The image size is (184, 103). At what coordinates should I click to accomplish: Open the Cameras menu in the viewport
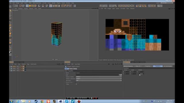(20, 9)
